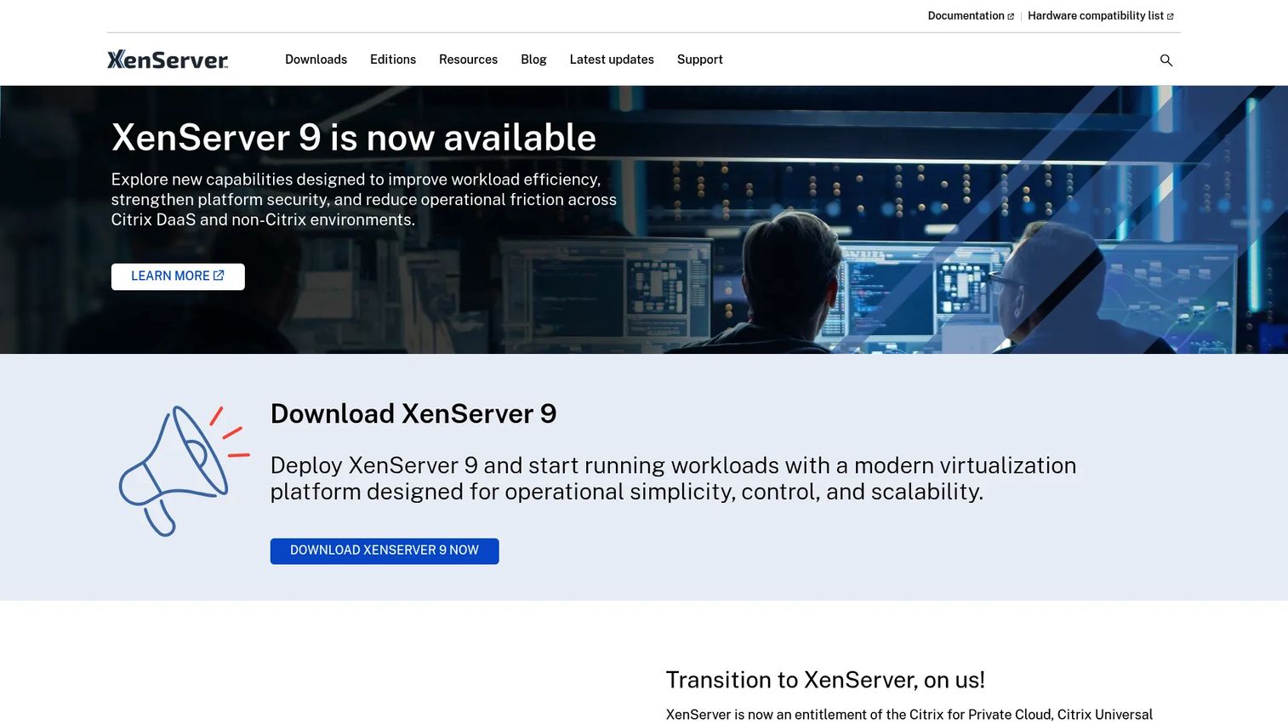Click the paragraph starting 'XenServer is now an entitlement'
The height and width of the screenshot is (724, 1288).
click(x=909, y=715)
